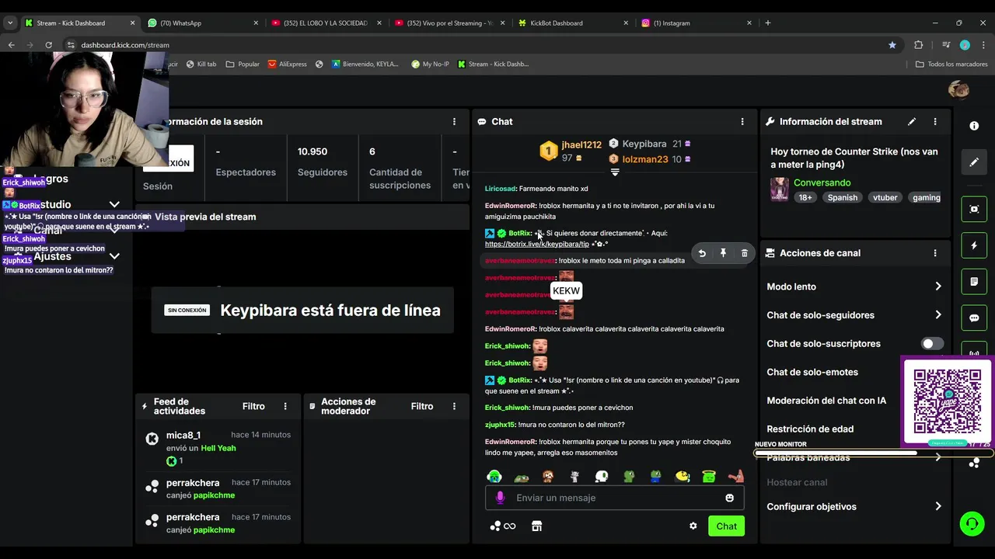Click the info icon in right sidebar

(974, 126)
